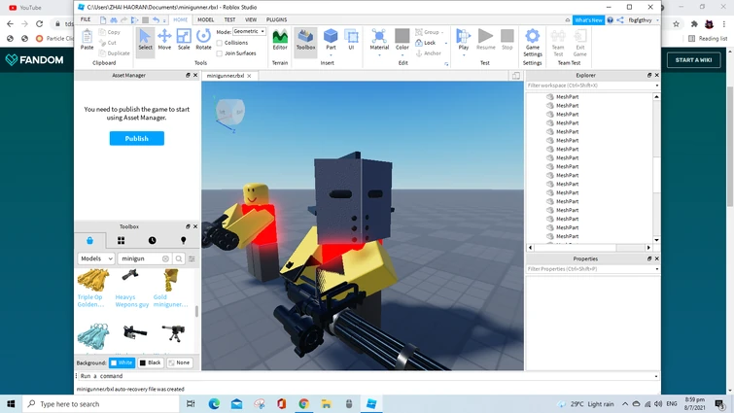Click the Toolbox search magnifier button

click(x=179, y=258)
